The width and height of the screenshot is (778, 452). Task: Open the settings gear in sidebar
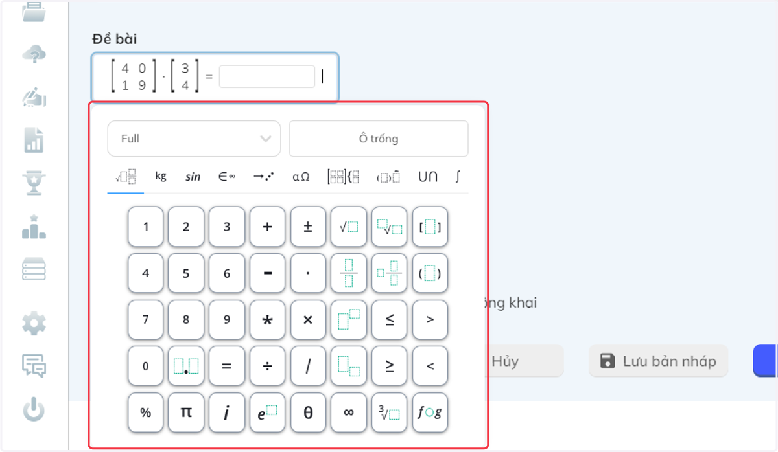(x=34, y=323)
